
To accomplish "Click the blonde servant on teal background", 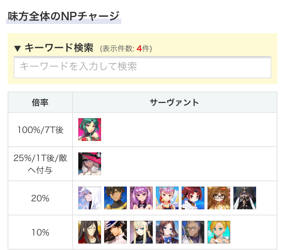I will [x=219, y=232].
